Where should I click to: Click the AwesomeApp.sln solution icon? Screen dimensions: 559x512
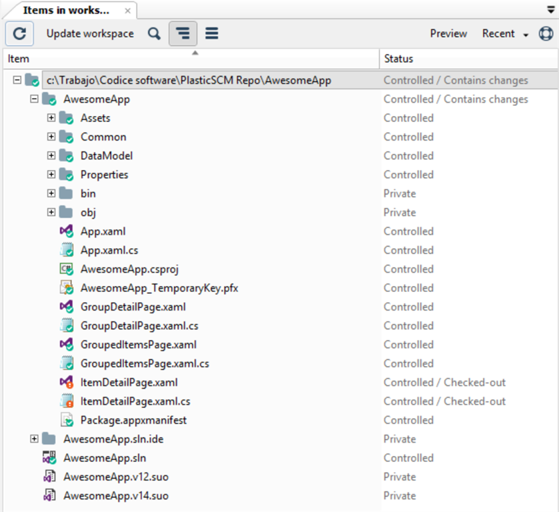coord(49,458)
